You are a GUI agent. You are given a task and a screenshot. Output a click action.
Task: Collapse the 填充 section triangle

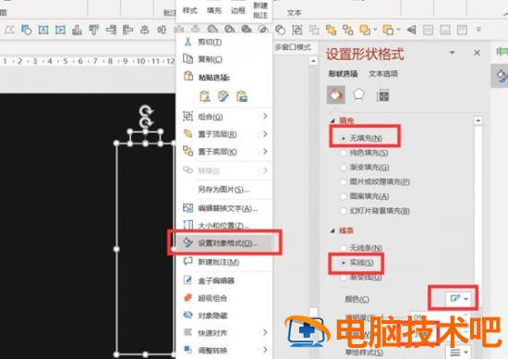(x=333, y=121)
